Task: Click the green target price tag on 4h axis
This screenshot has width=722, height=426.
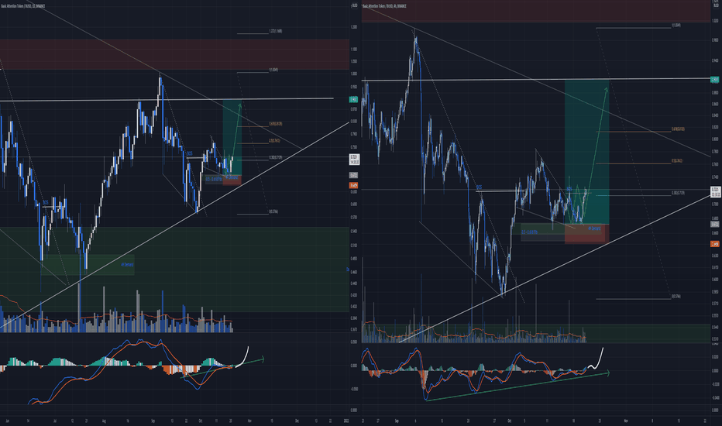Action: coord(715,80)
